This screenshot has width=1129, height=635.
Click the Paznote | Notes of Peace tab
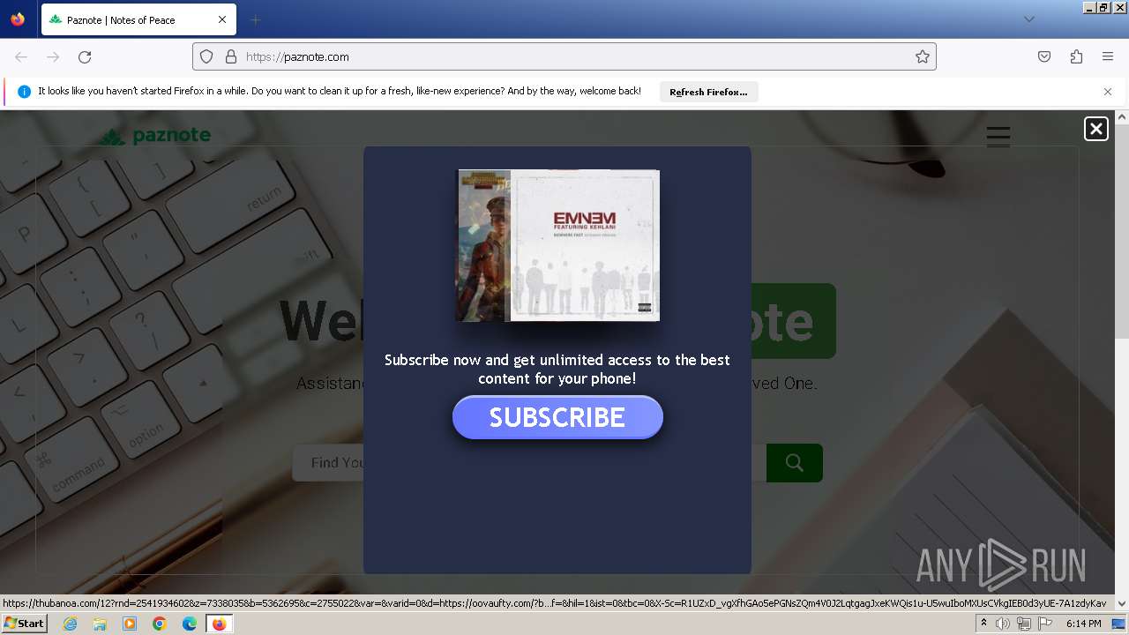[x=138, y=19]
